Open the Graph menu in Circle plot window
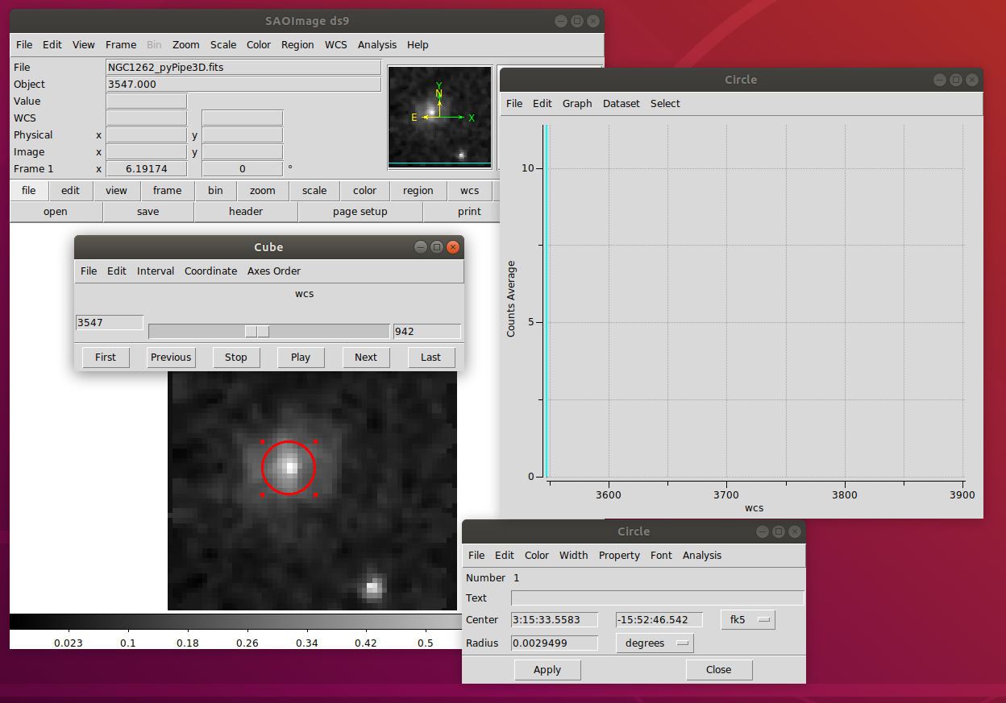The height and width of the screenshot is (703, 1006). point(577,104)
